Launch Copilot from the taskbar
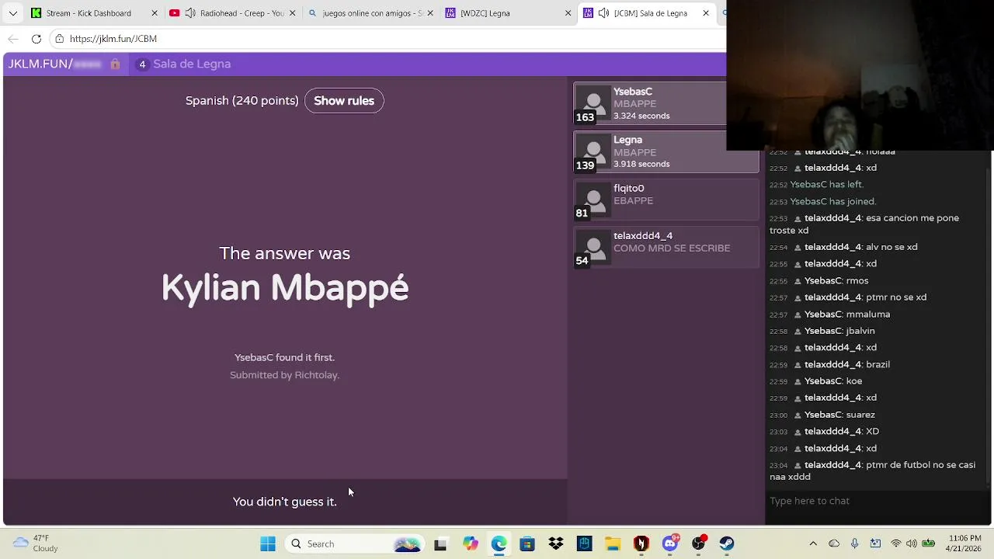Screen dimensions: 994x559 tap(470, 544)
